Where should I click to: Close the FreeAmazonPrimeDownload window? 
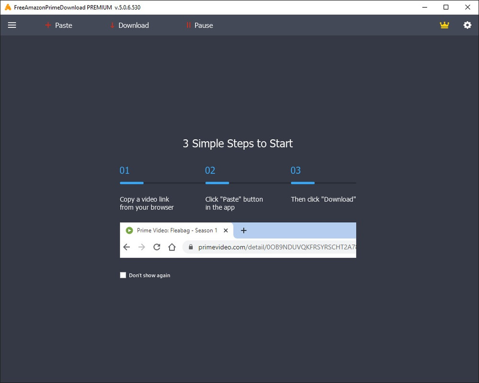pyautogui.click(x=468, y=7)
